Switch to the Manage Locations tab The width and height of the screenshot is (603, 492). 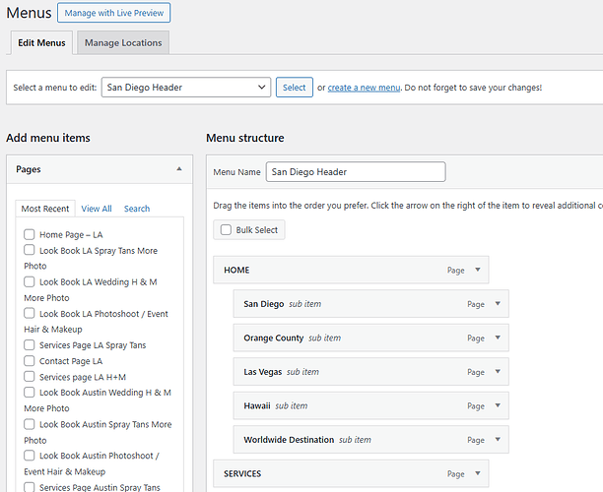point(123,43)
